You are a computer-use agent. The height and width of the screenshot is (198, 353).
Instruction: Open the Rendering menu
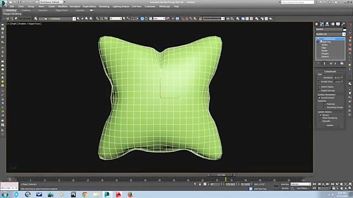coord(104,7)
